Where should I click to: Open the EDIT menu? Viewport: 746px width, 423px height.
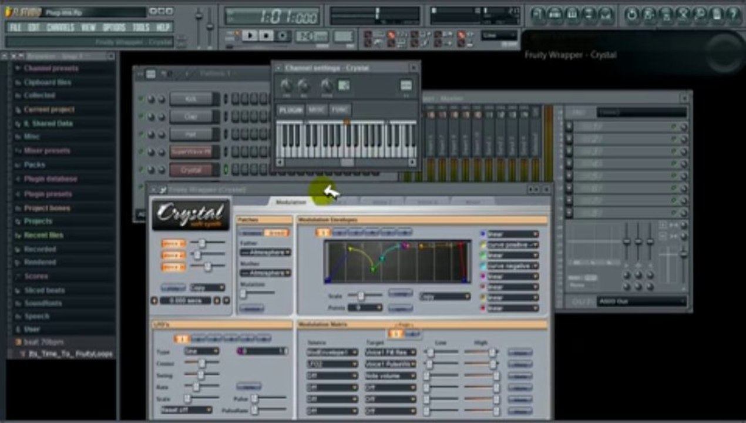point(34,28)
